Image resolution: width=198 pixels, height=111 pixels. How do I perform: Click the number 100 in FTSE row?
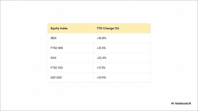(60, 68)
